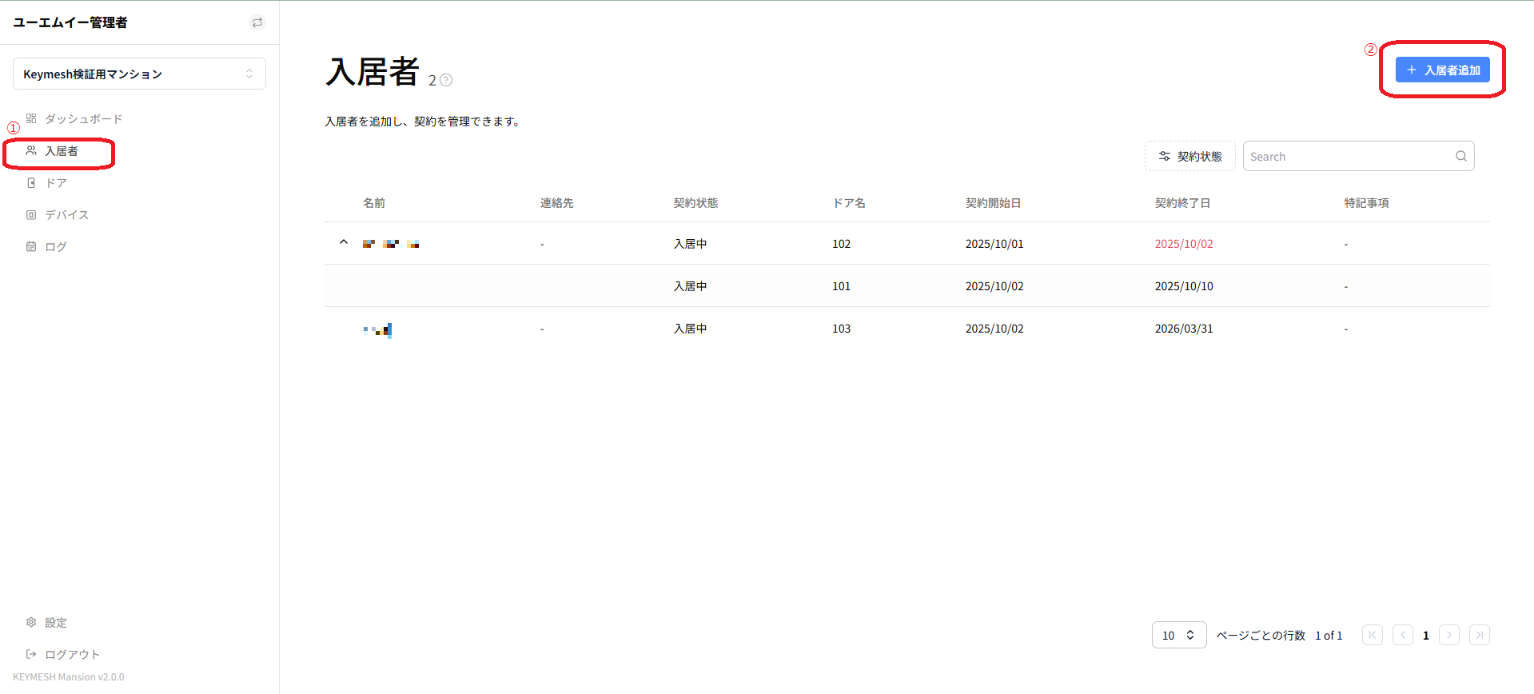Click the next page arrow
1534x694 pixels.
tap(1449, 635)
